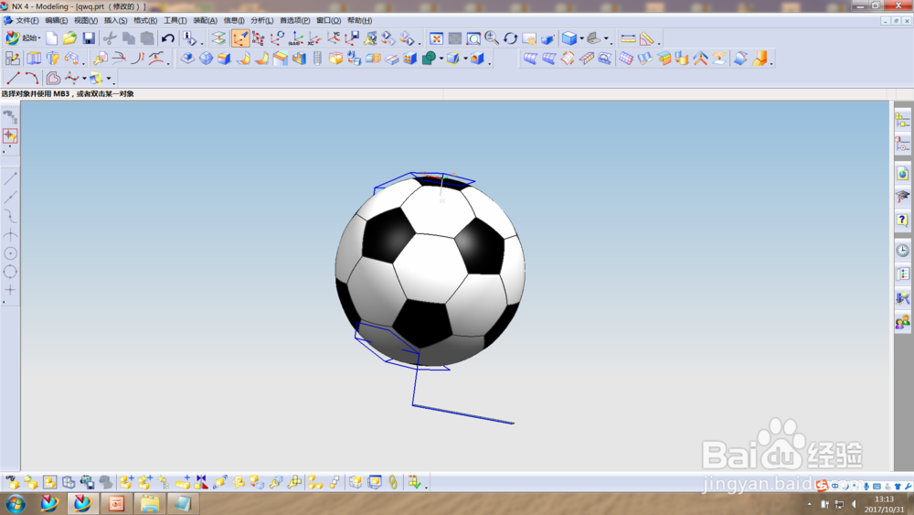Click the point plus tool in left sidebar
This screenshot has height=515, width=914.
click(x=10, y=290)
